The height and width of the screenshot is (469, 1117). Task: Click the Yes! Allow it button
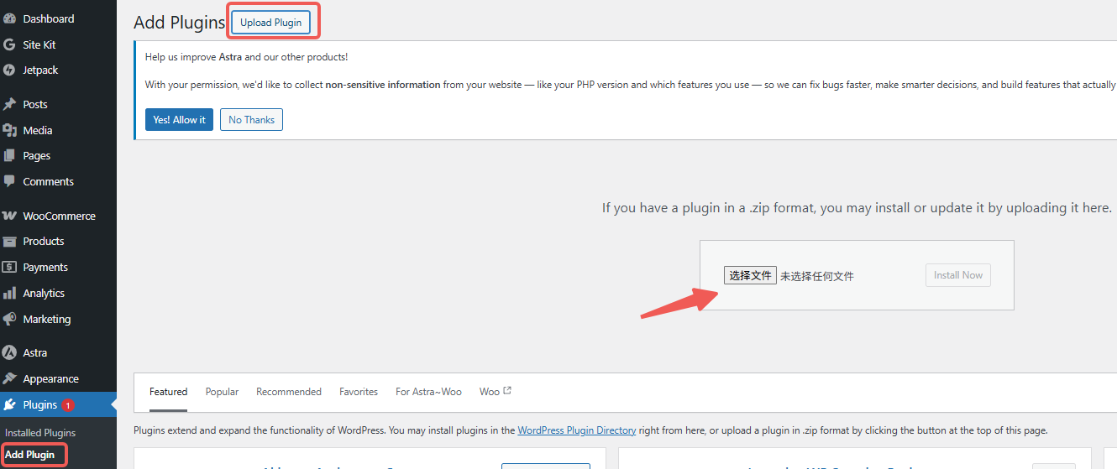click(x=179, y=120)
